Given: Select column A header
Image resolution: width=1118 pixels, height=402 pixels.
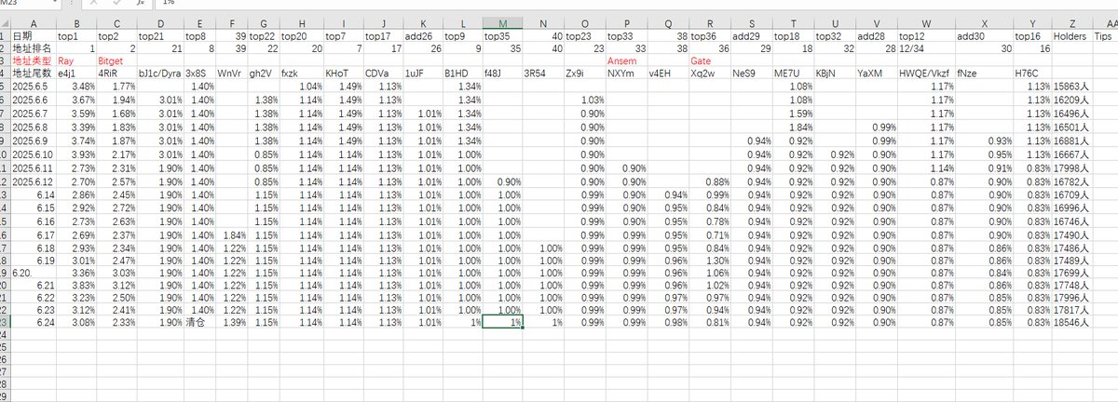Looking at the screenshot, I should pos(34,22).
